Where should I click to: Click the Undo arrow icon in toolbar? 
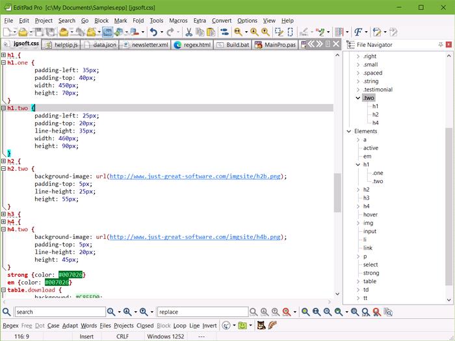coord(153,32)
